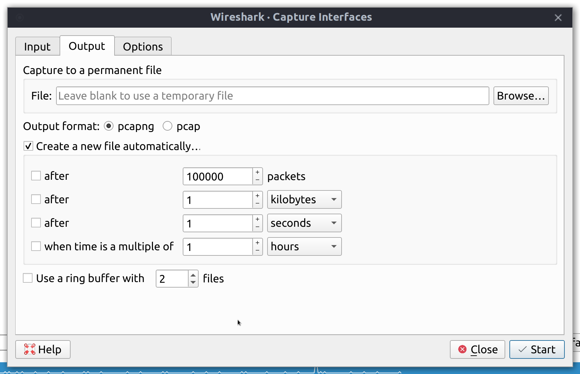Decrease ring buffer files with down arrow
The image size is (580, 374).
[x=193, y=283]
